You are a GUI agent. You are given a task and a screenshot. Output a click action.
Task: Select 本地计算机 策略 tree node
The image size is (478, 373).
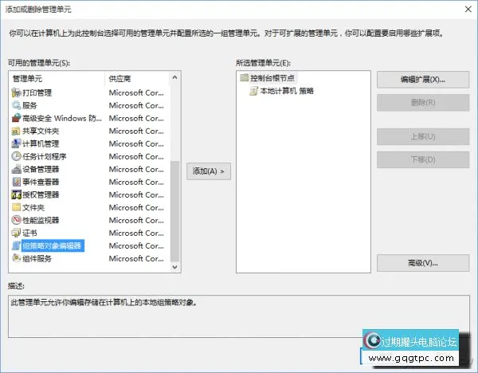click(x=287, y=91)
